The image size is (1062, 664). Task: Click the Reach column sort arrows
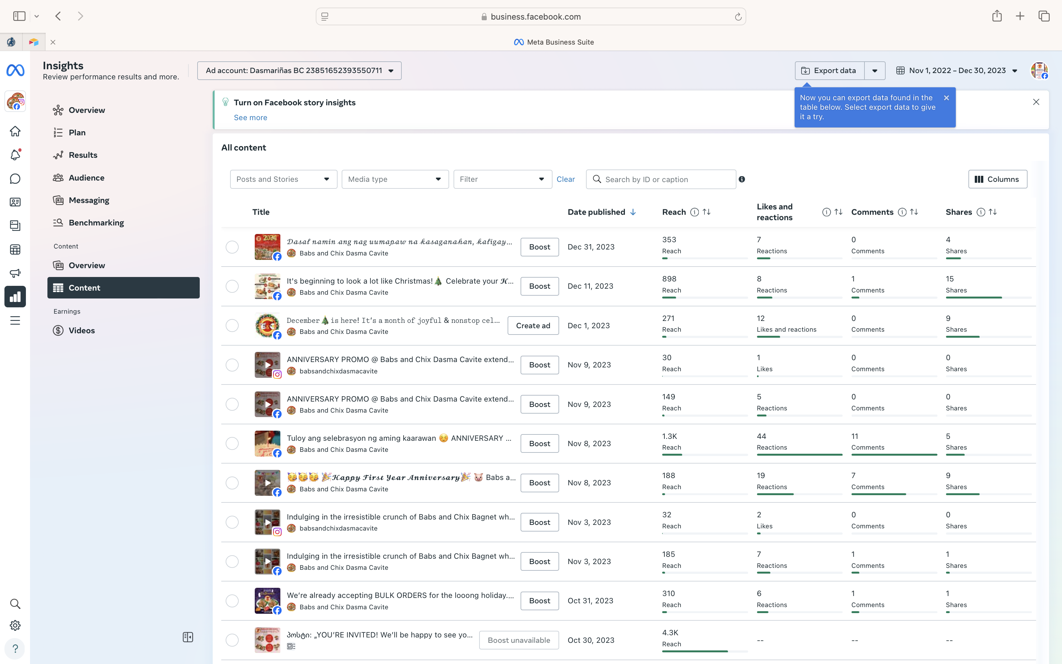[706, 212]
